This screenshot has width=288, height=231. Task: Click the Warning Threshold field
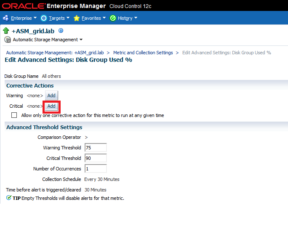coord(96,148)
